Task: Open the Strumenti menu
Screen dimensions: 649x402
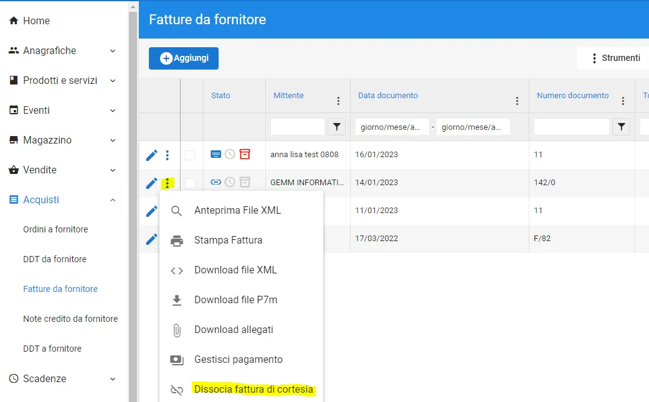Action: [x=616, y=58]
